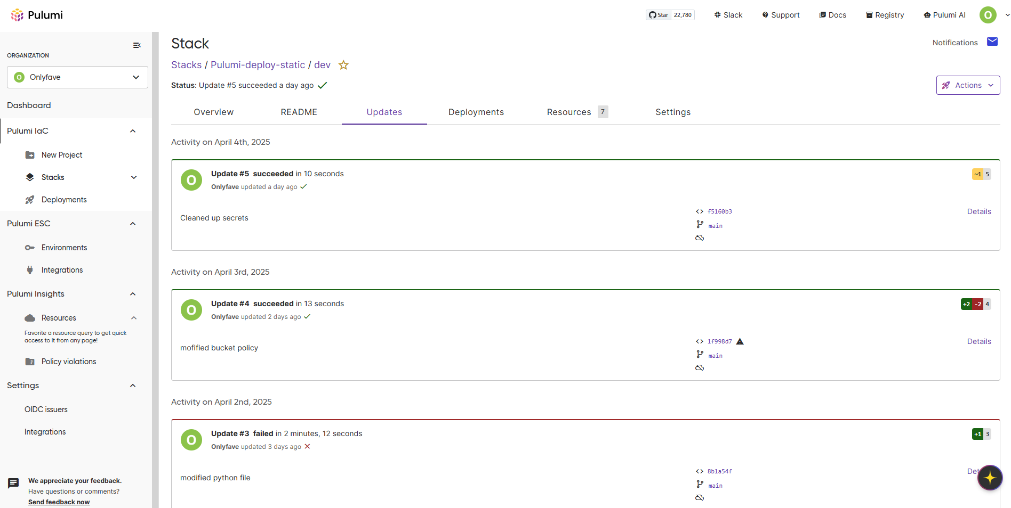Open the Pulumi Copilot sparkle button
This screenshot has width=1011, height=508.
990,478
